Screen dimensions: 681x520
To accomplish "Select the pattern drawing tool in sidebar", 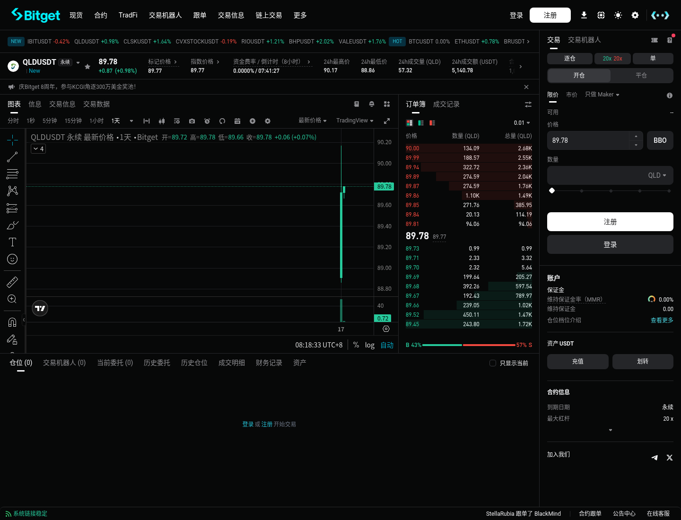I will click(12, 191).
